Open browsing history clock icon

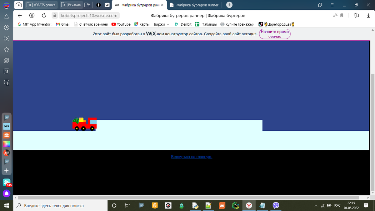tap(7, 28)
